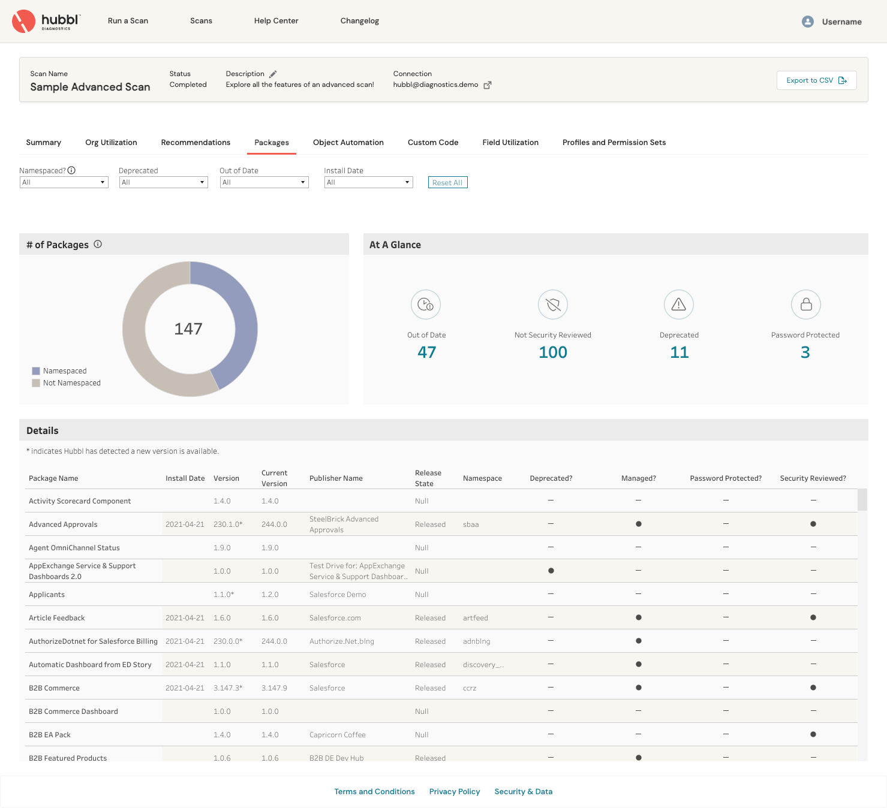The height and width of the screenshot is (808, 887).
Task: Click the Details table scrollbar thumb
Action: pos(862,500)
